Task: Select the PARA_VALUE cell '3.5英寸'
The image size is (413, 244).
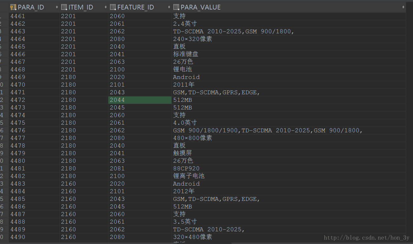Action: pos(289,222)
